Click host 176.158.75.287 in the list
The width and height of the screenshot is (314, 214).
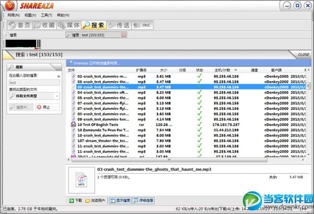(226, 125)
